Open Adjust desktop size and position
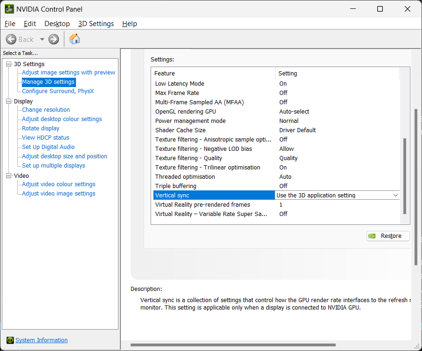The image size is (422, 351). tap(65, 156)
